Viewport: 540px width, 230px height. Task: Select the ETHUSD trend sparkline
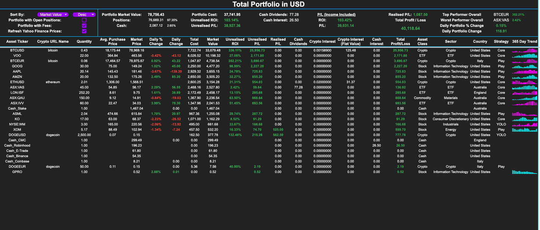pos(525,82)
